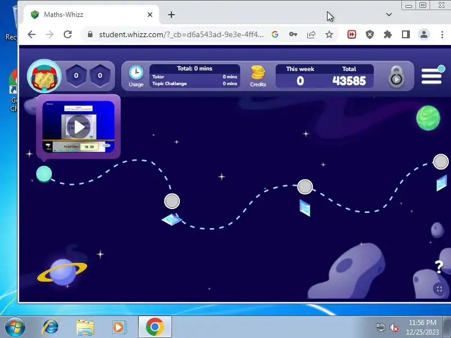
Task: Select the grey path node above the upright crystal
Action: [x=305, y=187]
